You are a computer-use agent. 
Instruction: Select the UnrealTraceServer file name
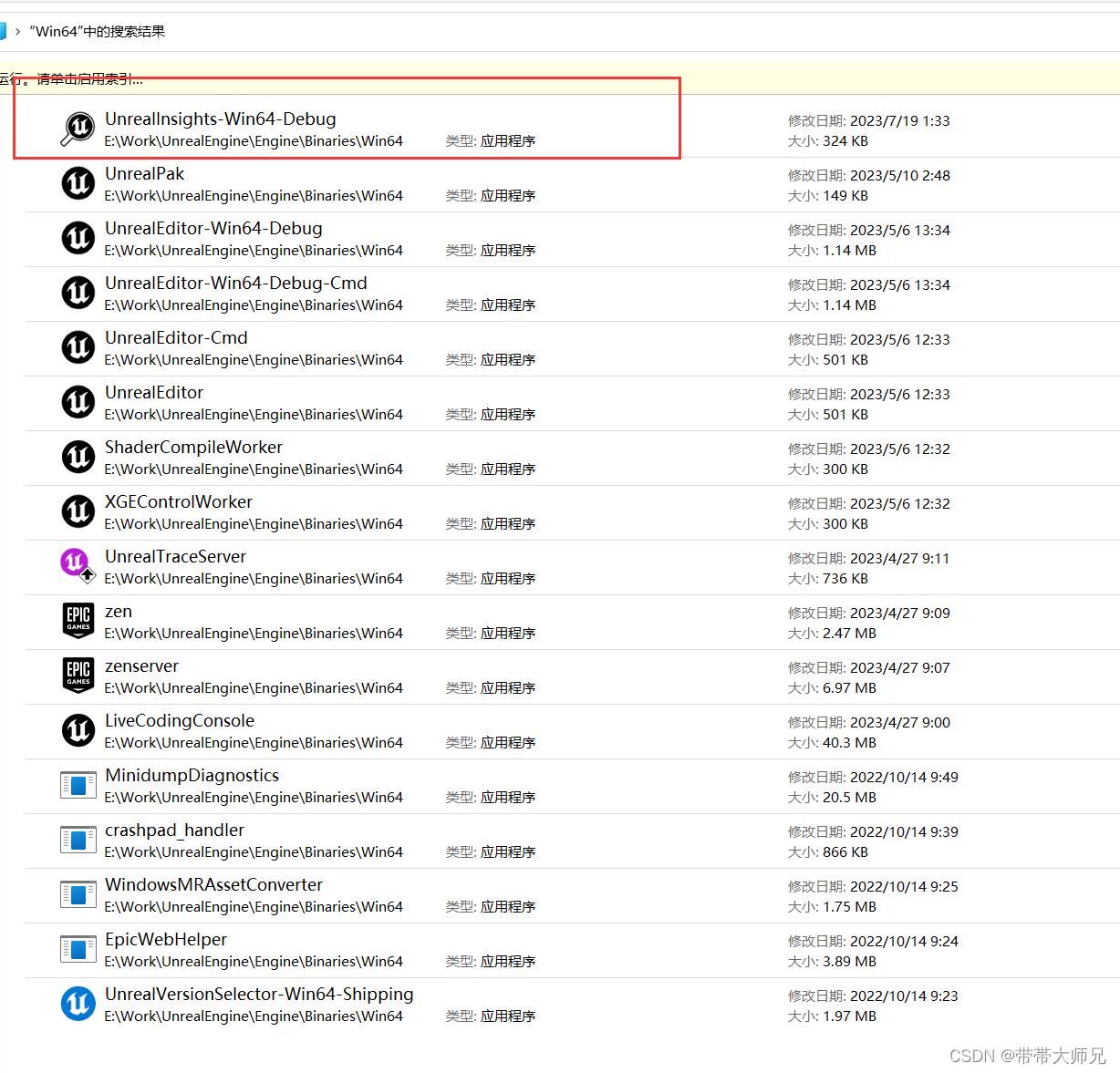(175, 556)
